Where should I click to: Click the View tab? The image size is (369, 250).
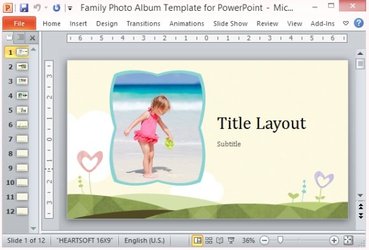295,24
